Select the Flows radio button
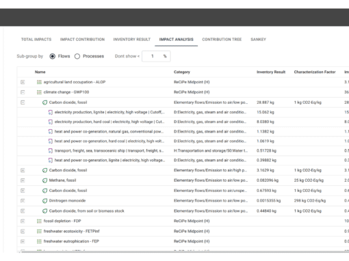 [53, 56]
